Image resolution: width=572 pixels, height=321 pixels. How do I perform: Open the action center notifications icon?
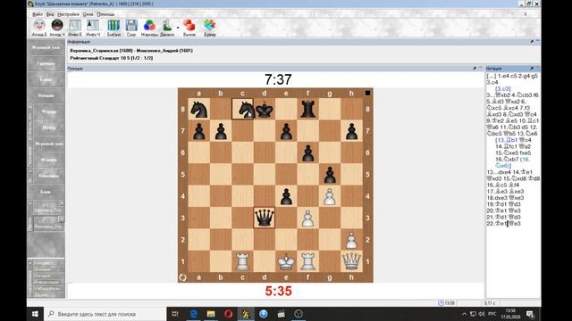[530, 314]
